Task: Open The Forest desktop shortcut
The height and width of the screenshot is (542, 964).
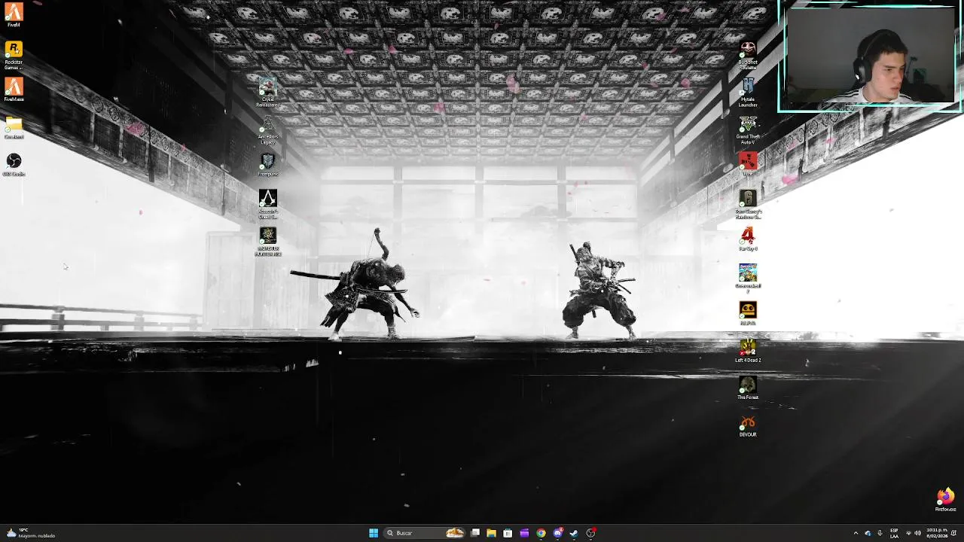Action: 748,388
